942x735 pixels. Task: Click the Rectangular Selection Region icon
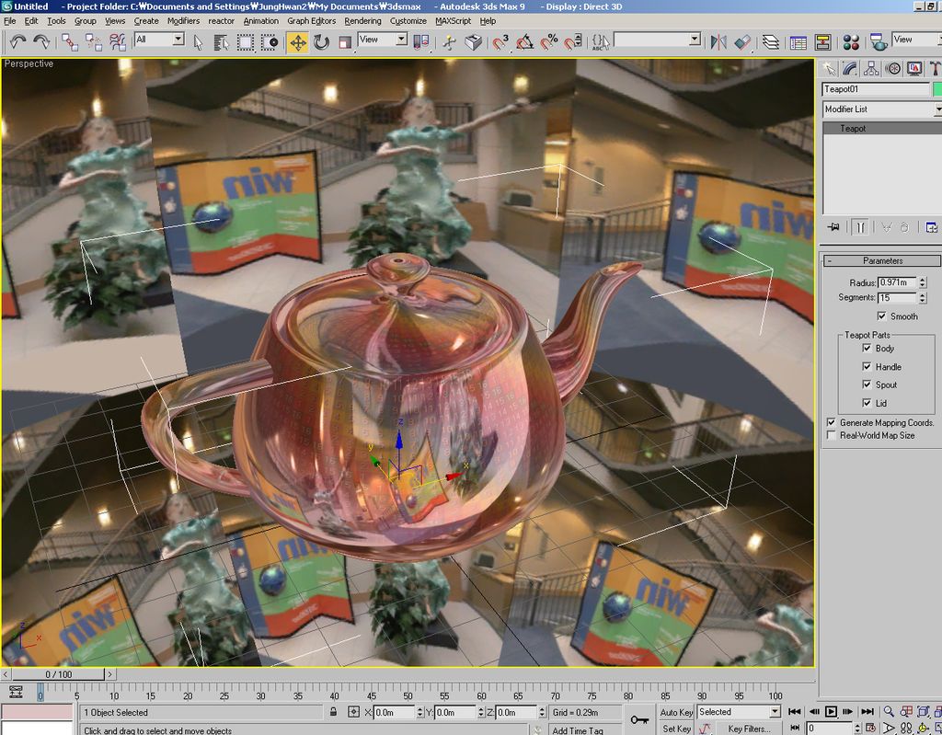coord(245,41)
